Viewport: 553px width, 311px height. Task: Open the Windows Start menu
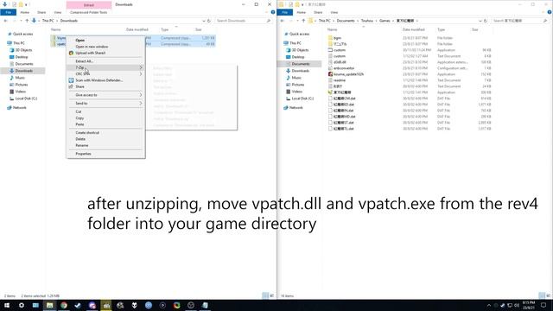7,305
